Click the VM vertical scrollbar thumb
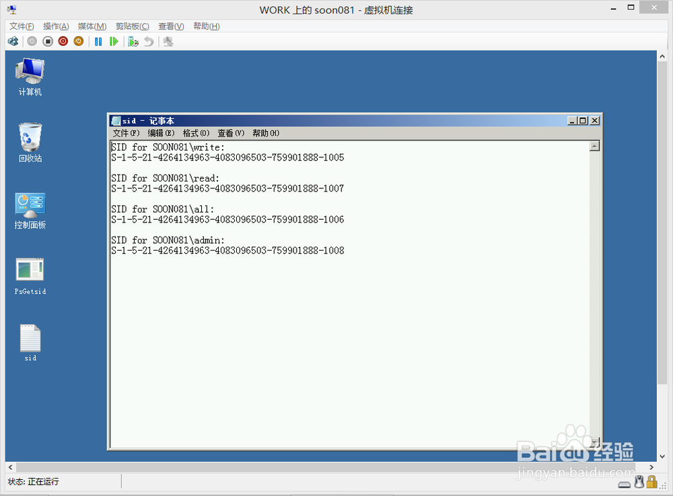Screen dimensions: 673x496 pyautogui.click(x=662, y=223)
